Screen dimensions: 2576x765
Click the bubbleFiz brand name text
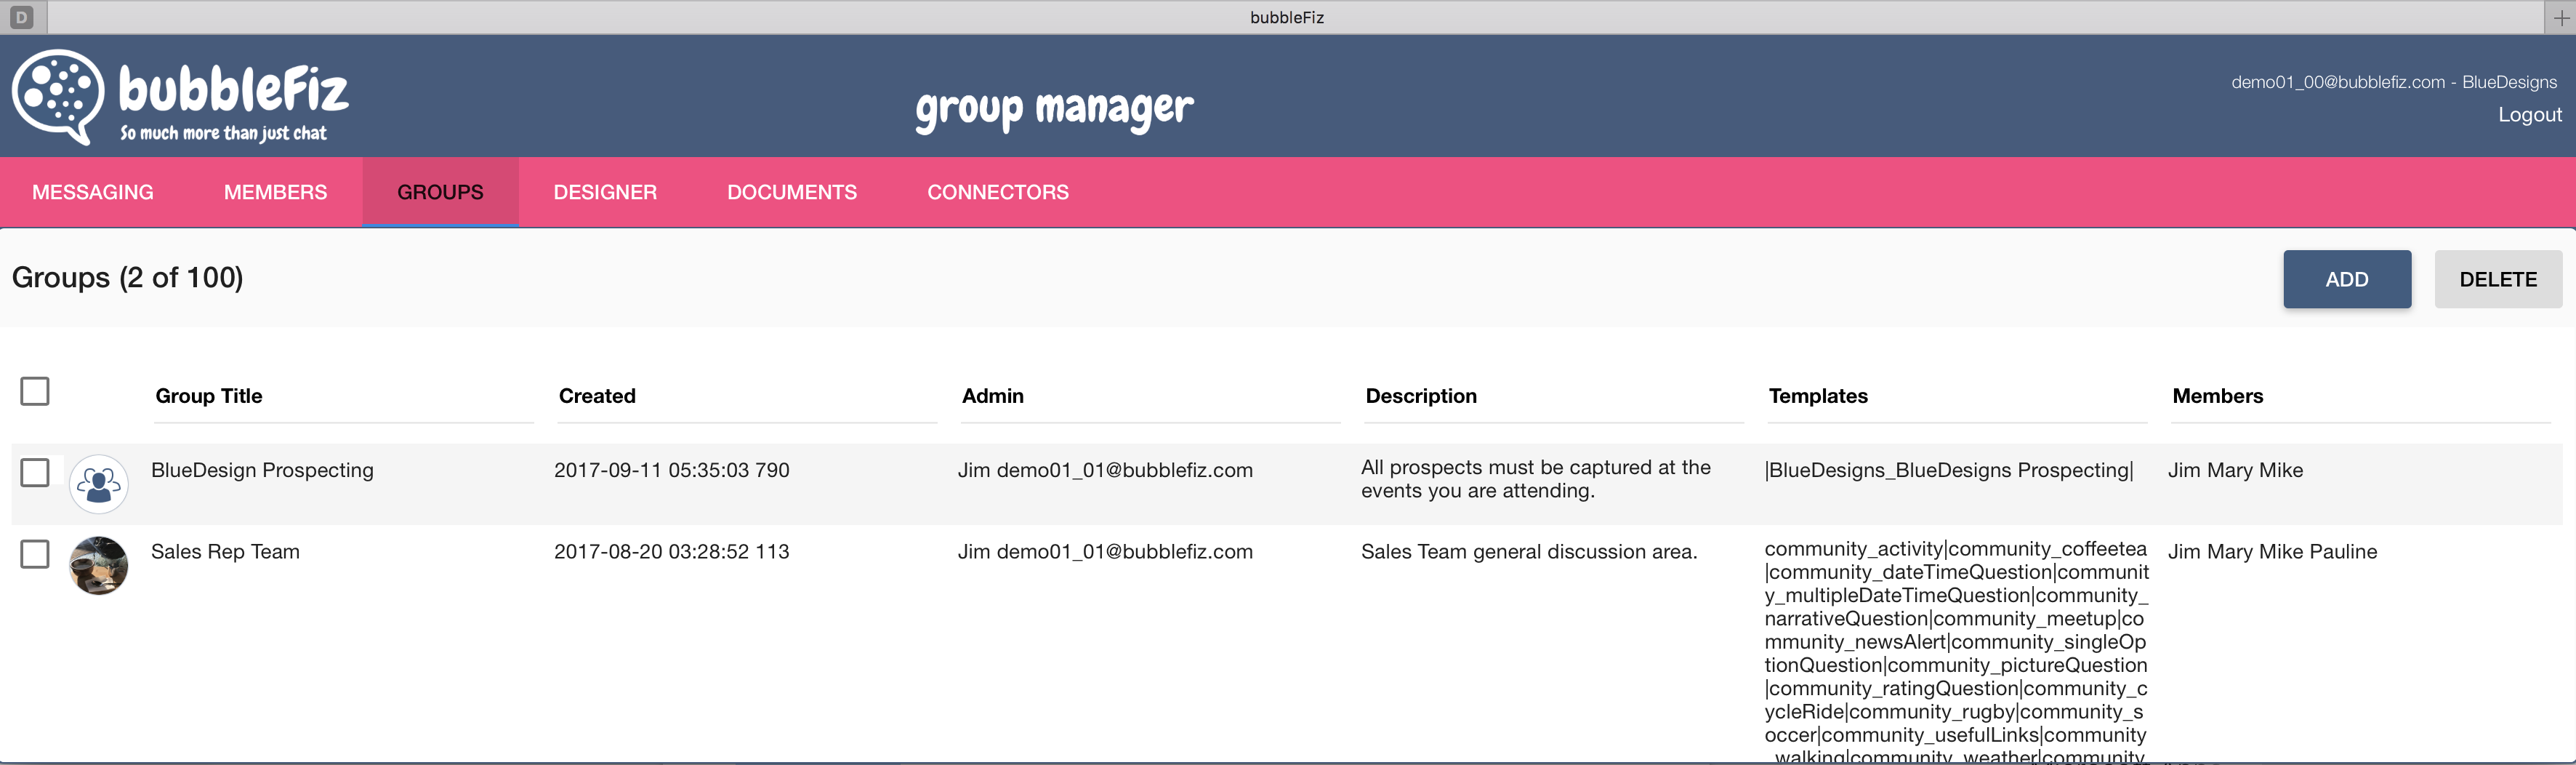[x=234, y=89]
